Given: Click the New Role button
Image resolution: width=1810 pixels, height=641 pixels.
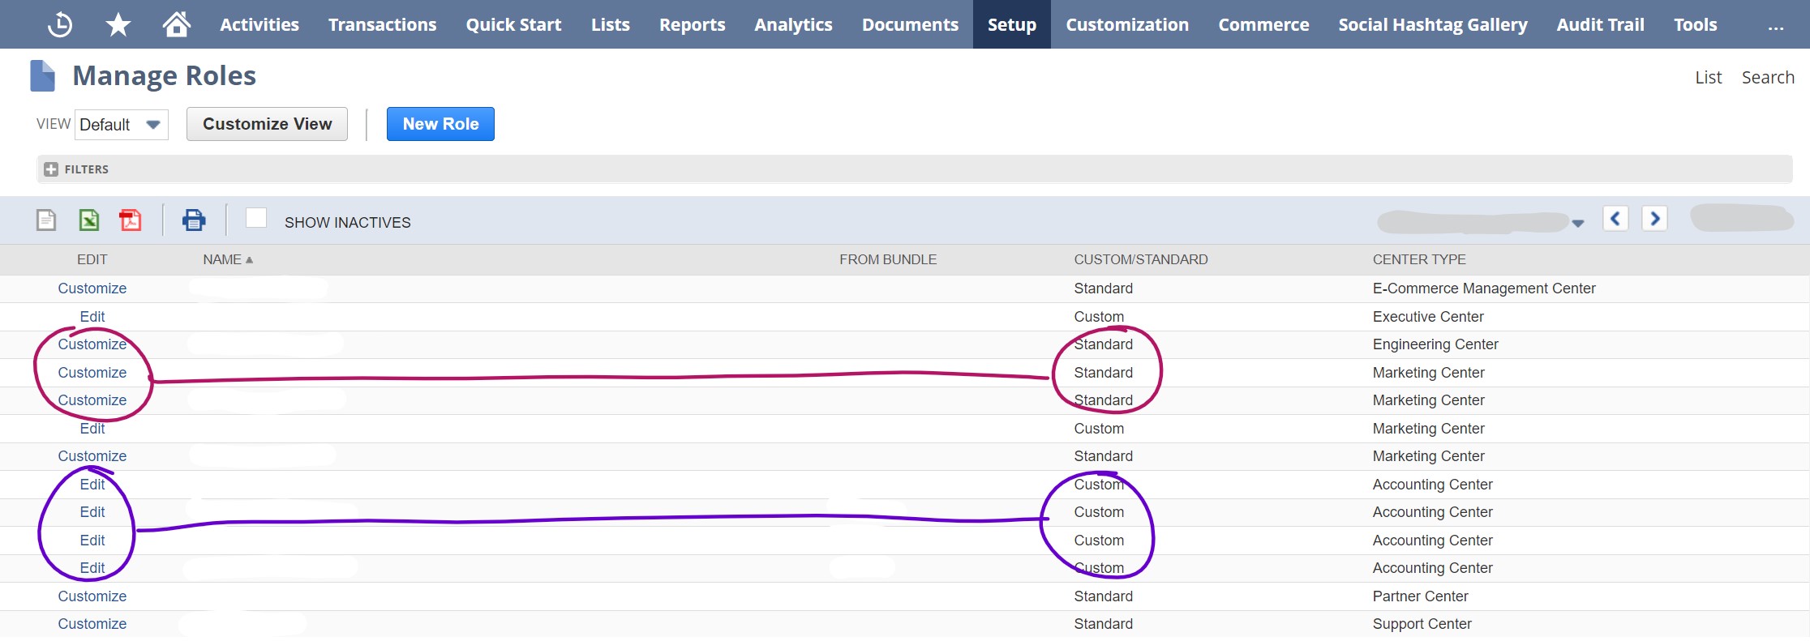Looking at the screenshot, I should pyautogui.click(x=440, y=124).
